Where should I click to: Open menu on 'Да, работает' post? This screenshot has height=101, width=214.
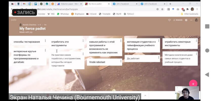coord(159,58)
